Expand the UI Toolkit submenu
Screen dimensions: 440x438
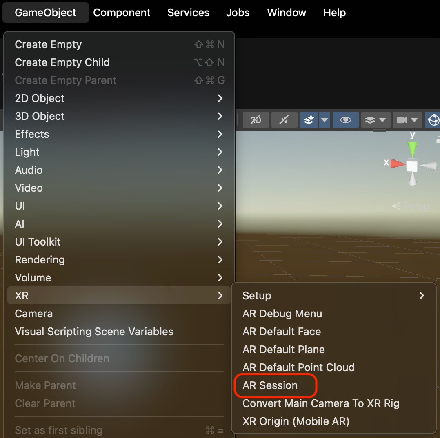[119, 242]
